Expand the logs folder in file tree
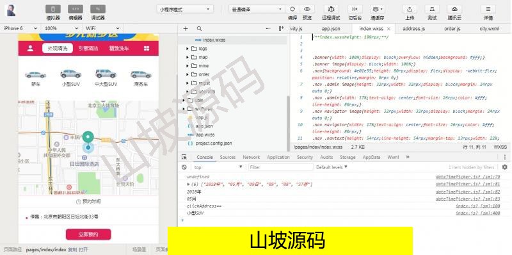Screen dimensions: 512x255 tap(188, 49)
